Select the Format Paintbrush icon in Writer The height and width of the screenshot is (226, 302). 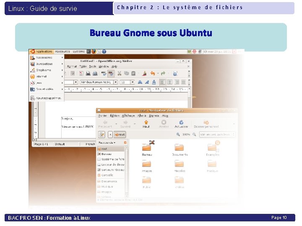144,73
